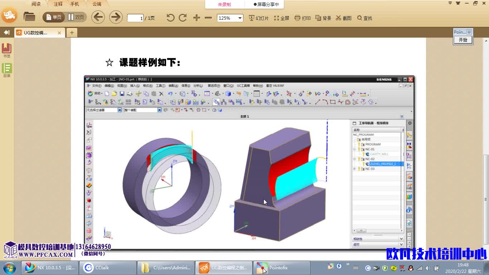Switch to NX 10.0.3.5 taskbar window
This screenshot has height=275, width=489.
click(x=50, y=267)
